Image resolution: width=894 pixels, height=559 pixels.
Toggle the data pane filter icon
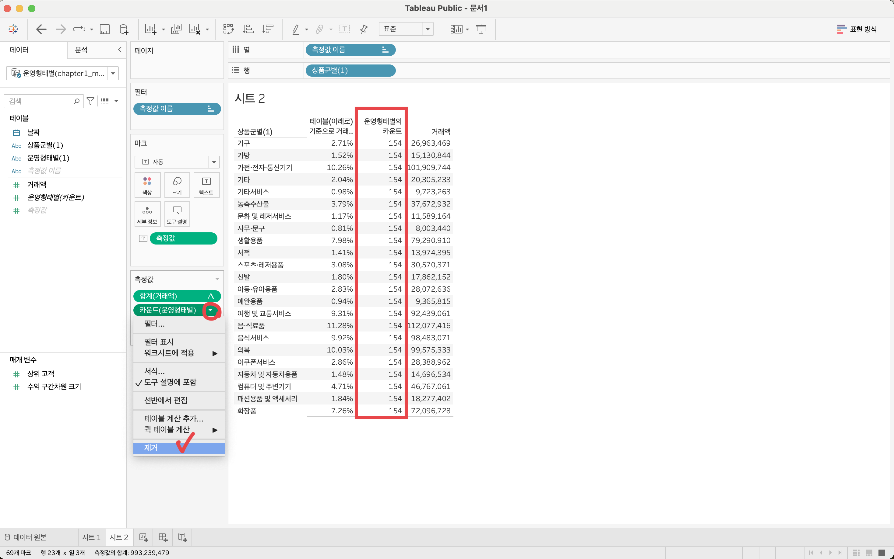90,101
